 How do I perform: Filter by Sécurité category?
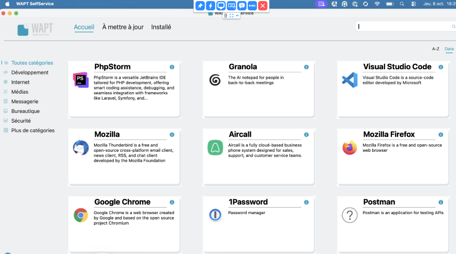tap(21, 121)
